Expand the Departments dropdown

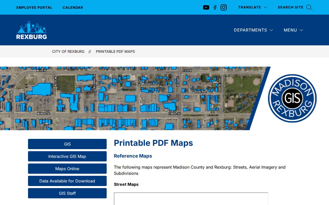253,30
